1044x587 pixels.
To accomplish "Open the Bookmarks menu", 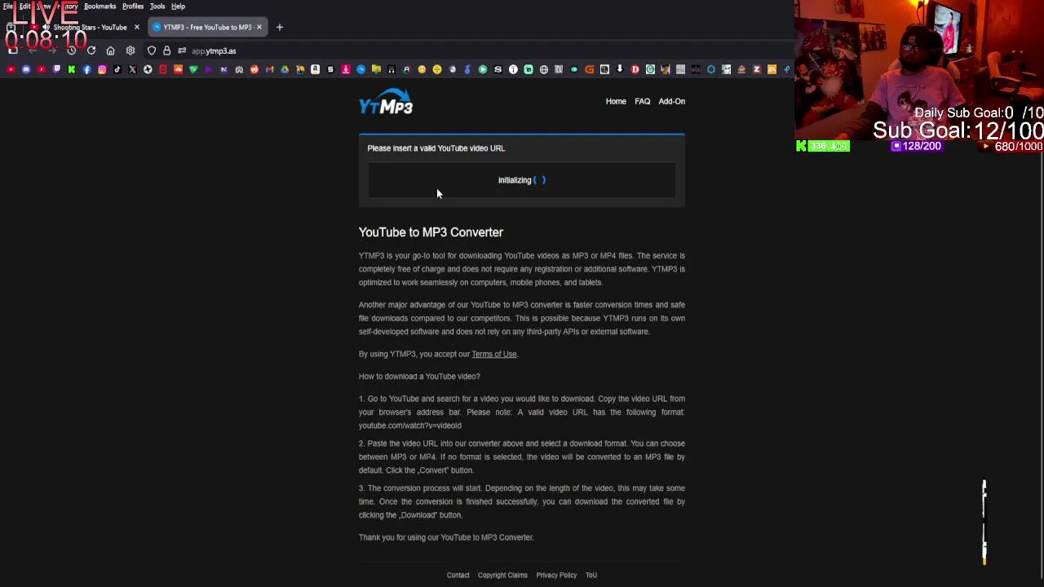I will (100, 6).
